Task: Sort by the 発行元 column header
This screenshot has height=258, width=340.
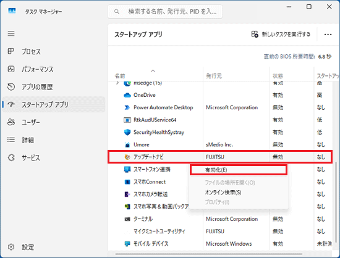Action: point(214,76)
